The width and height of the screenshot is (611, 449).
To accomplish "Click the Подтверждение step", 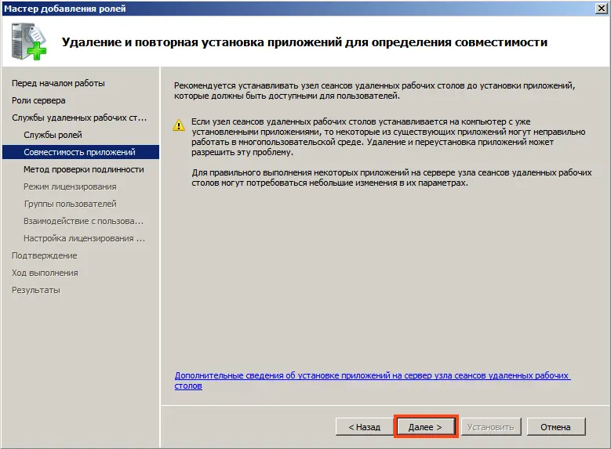I will 45,255.
